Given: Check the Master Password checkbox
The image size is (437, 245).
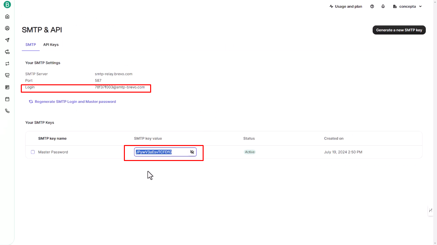Looking at the screenshot, I should click(x=33, y=152).
